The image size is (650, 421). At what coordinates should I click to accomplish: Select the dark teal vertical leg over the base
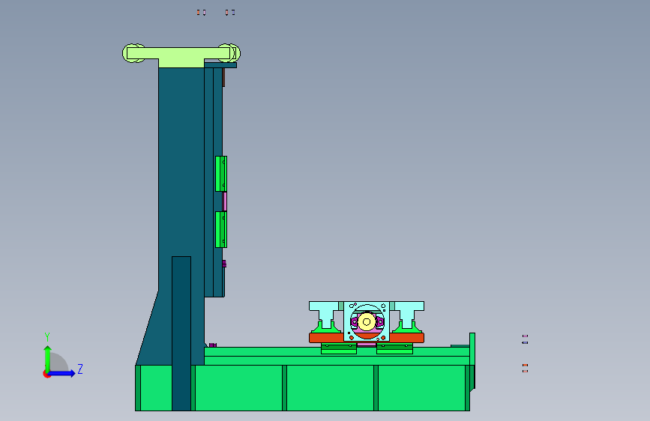[x=181, y=333]
